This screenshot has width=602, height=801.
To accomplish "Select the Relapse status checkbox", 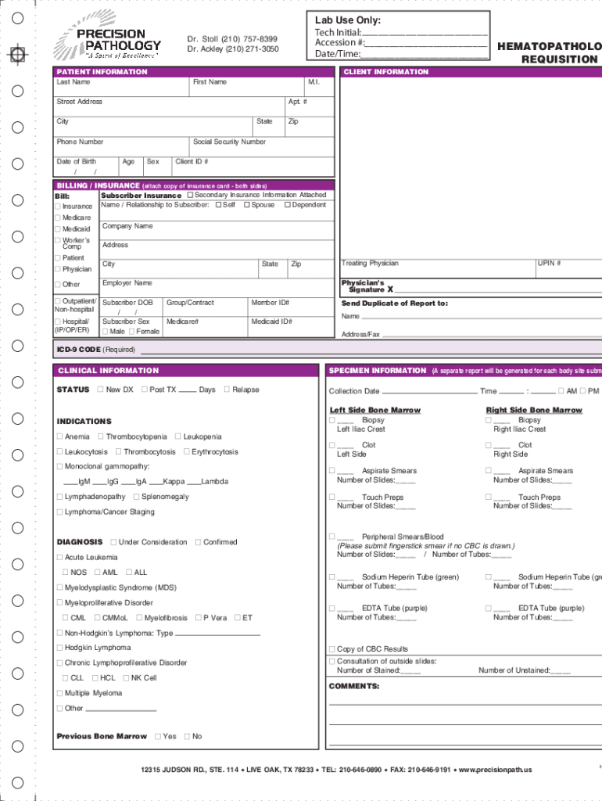I will click(x=227, y=390).
